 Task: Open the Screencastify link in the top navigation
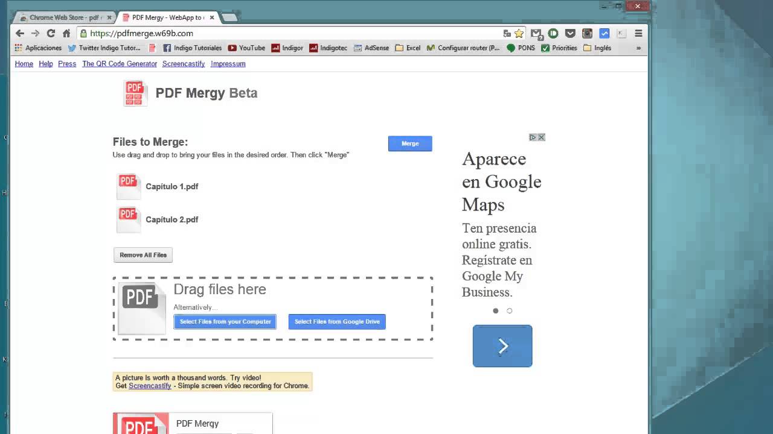pyautogui.click(x=184, y=64)
